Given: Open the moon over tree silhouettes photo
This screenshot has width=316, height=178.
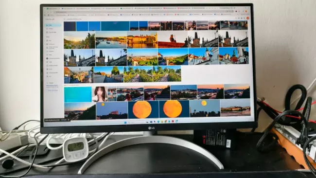Looking at the screenshot, I should (205, 108).
